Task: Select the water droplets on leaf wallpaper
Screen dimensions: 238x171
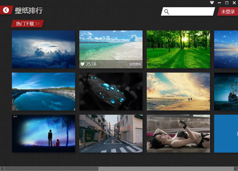Action: 111,92
